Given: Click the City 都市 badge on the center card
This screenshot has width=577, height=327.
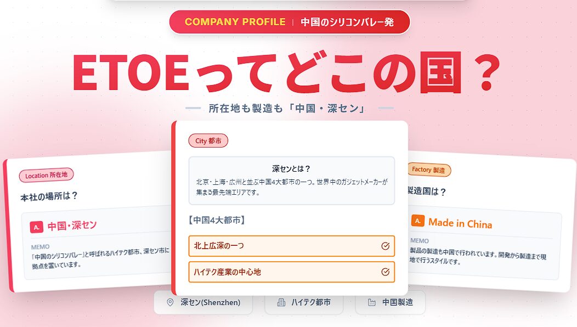Looking at the screenshot, I should [x=208, y=140].
